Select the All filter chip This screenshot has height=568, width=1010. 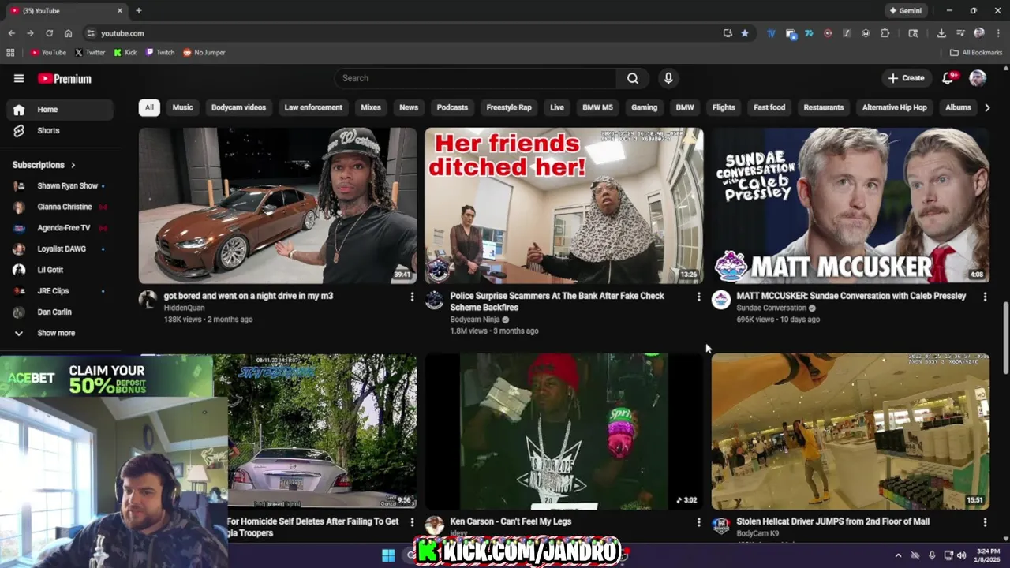149,107
